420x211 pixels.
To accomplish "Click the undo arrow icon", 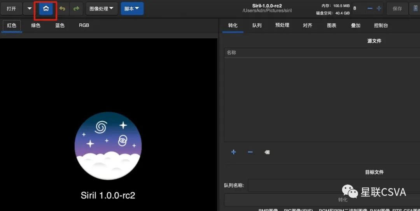I will (x=62, y=9).
